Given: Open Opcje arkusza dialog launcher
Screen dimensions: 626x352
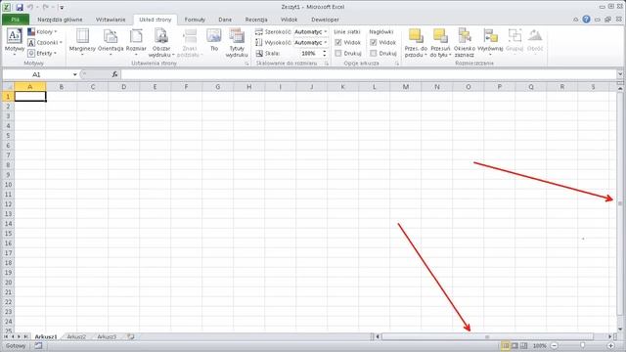Looking at the screenshot, I should pyautogui.click(x=397, y=64).
